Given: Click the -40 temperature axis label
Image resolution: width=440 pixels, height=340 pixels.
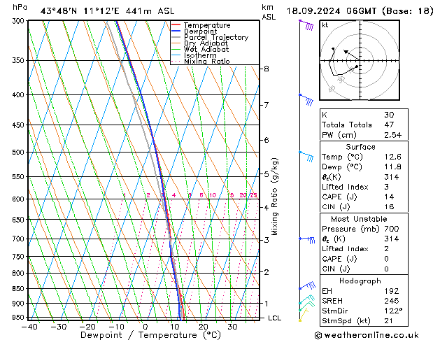Looking at the screenshot, I should [x=29, y=327].
